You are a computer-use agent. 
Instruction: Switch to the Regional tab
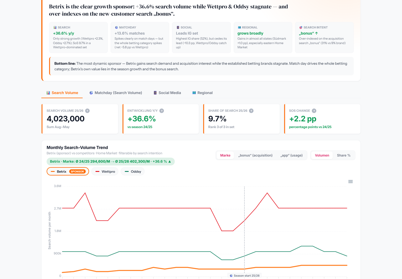tap(202, 93)
